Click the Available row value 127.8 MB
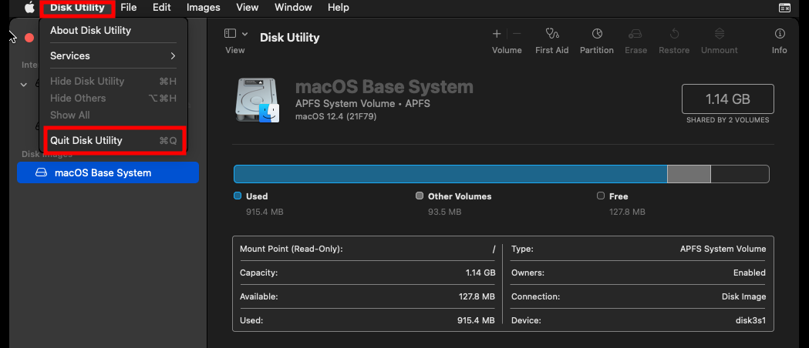The width and height of the screenshot is (809, 348). click(476, 296)
